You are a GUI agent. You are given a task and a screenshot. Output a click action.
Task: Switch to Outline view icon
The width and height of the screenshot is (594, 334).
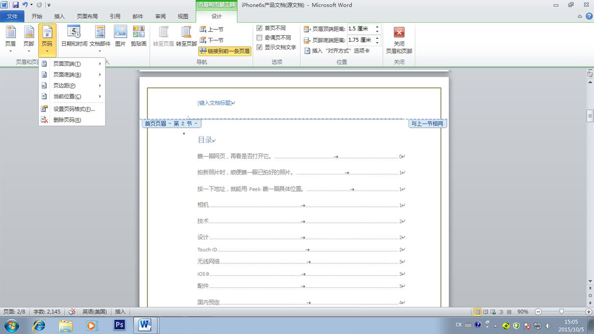(501, 312)
